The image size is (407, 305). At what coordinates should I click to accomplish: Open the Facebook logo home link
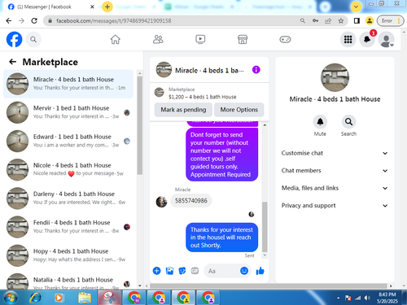tap(14, 40)
